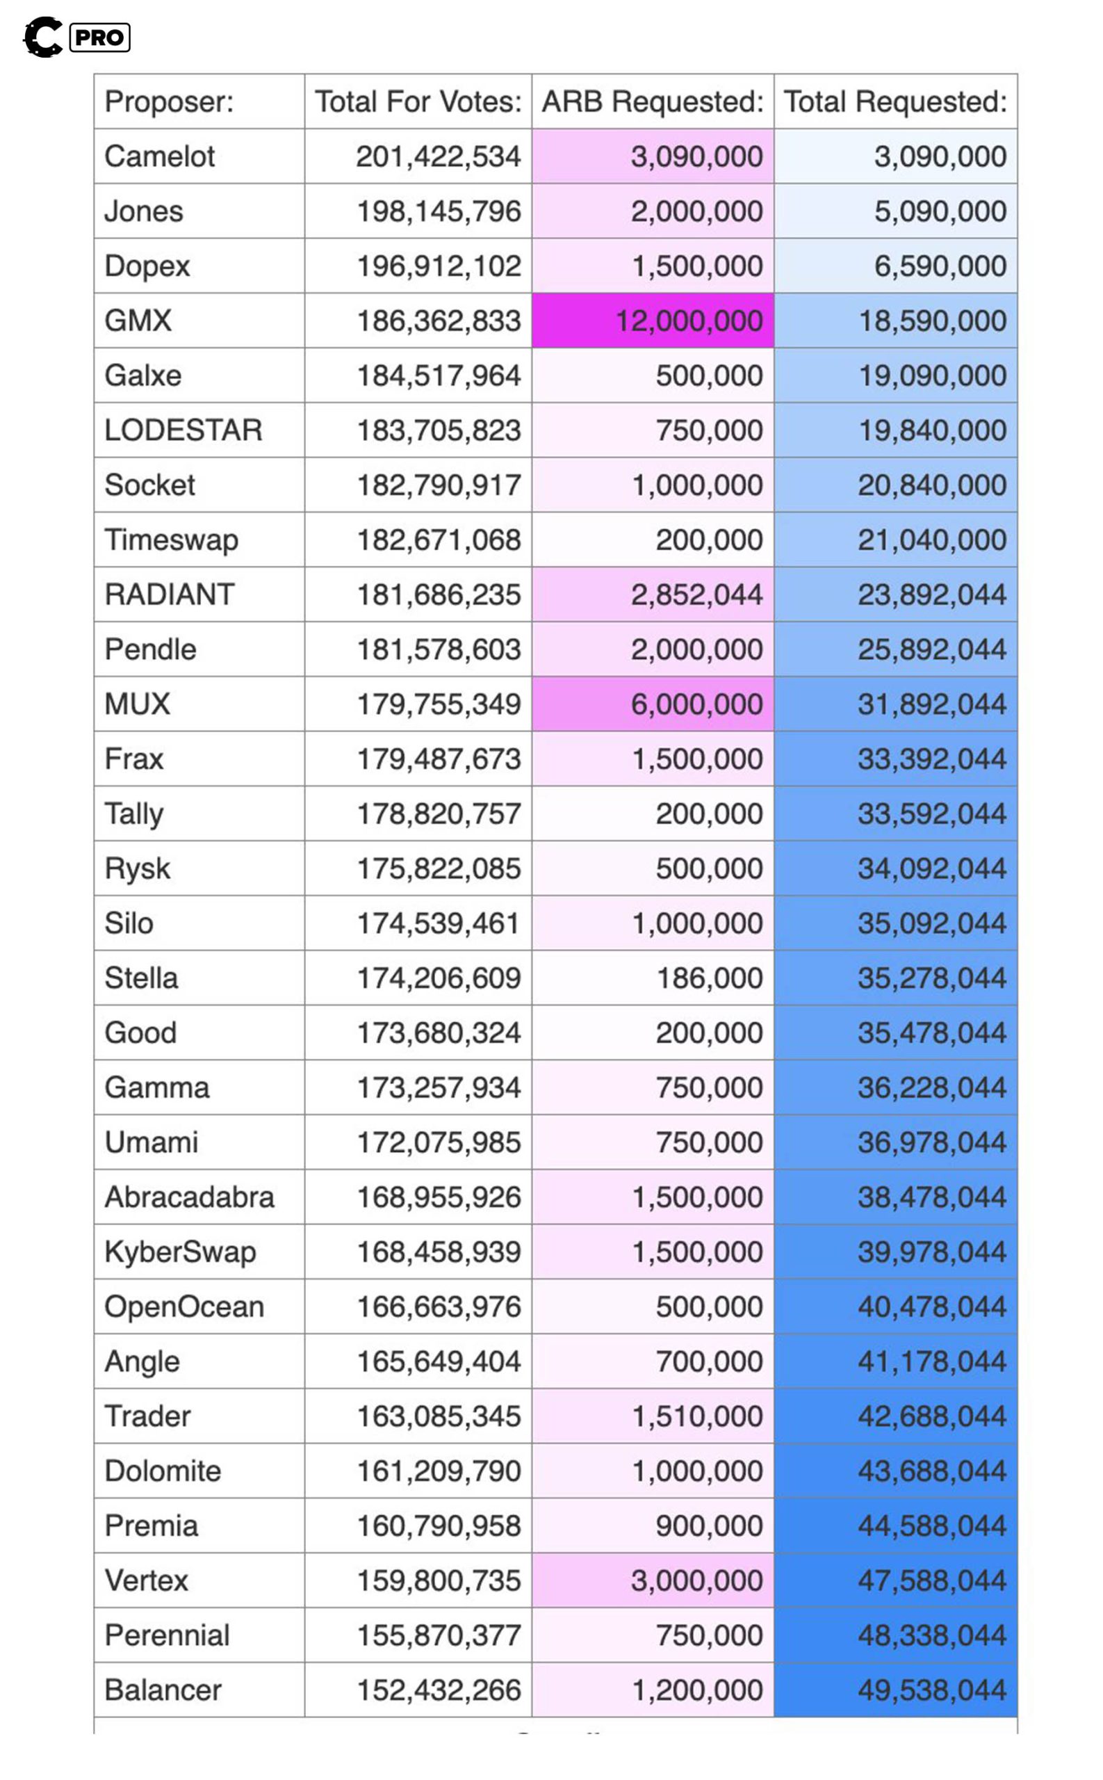Click the LODESTAR proposer cell
1103x1780 pixels.
click(183, 430)
